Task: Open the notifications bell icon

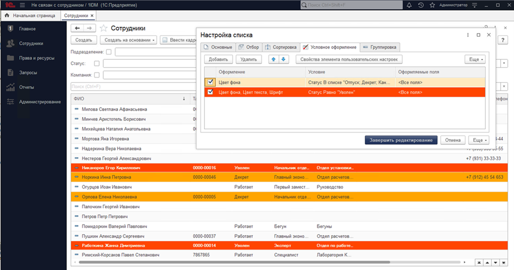Action: pos(409,5)
